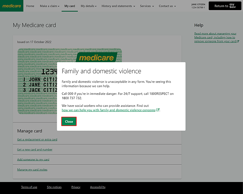Click the Help sidebar heading
Image resolution: width=243 pixels, height=194 pixels.
click(x=199, y=25)
